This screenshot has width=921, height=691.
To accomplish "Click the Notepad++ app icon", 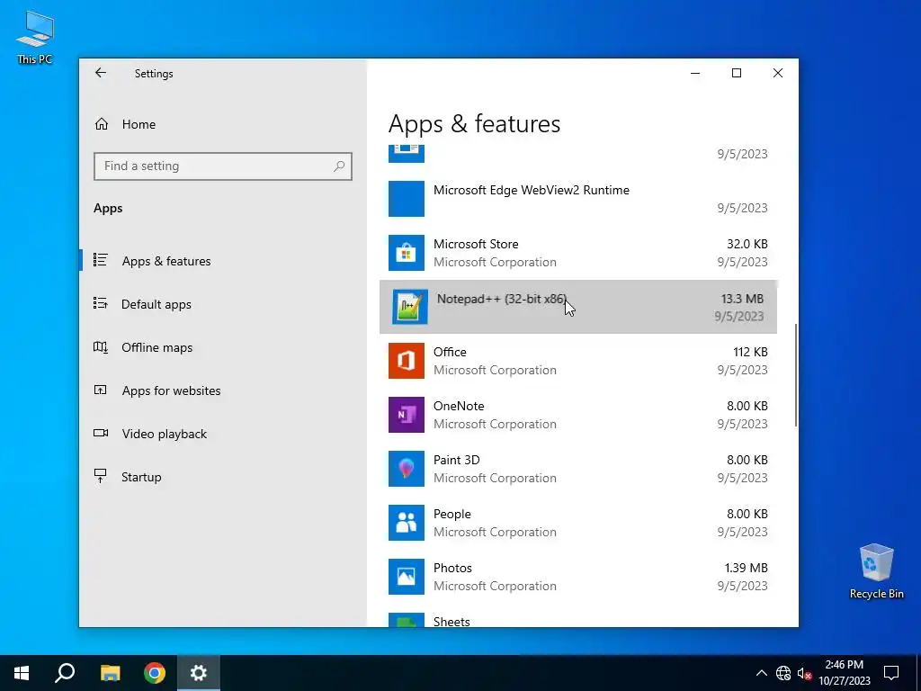I will (410, 308).
